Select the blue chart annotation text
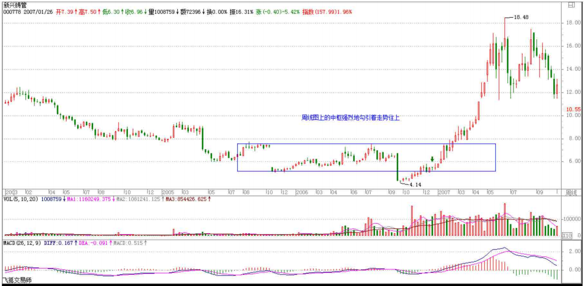The height and width of the screenshot is (286, 584). click(x=350, y=117)
